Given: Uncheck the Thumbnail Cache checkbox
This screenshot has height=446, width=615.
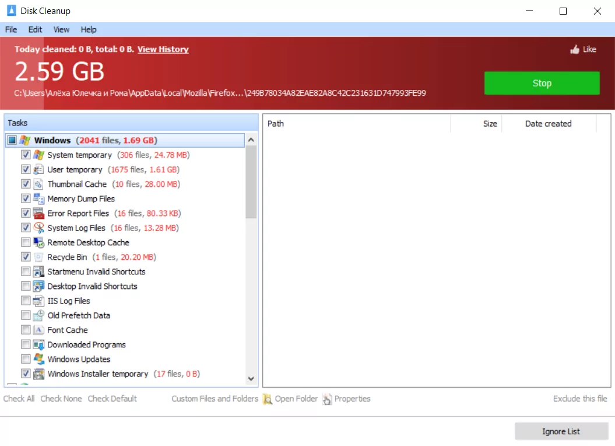Looking at the screenshot, I should [x=26, y=184].
